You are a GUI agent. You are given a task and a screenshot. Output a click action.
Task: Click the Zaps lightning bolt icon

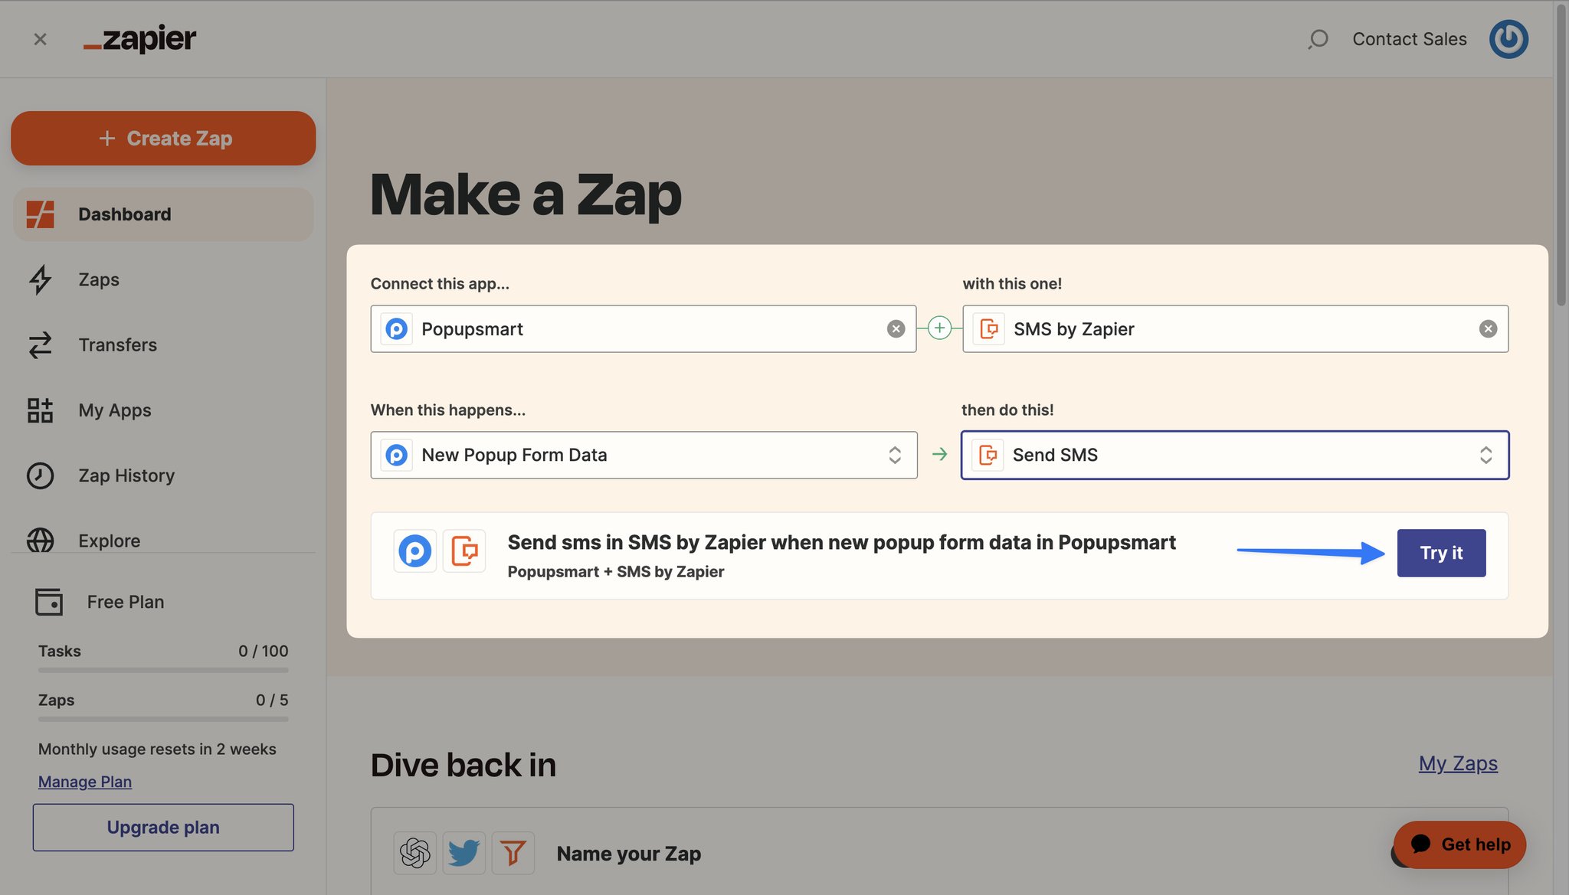(x=41, y=279)
